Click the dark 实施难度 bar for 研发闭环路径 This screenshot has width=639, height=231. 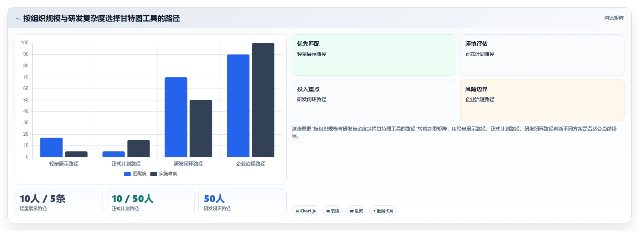pos(201,128)
